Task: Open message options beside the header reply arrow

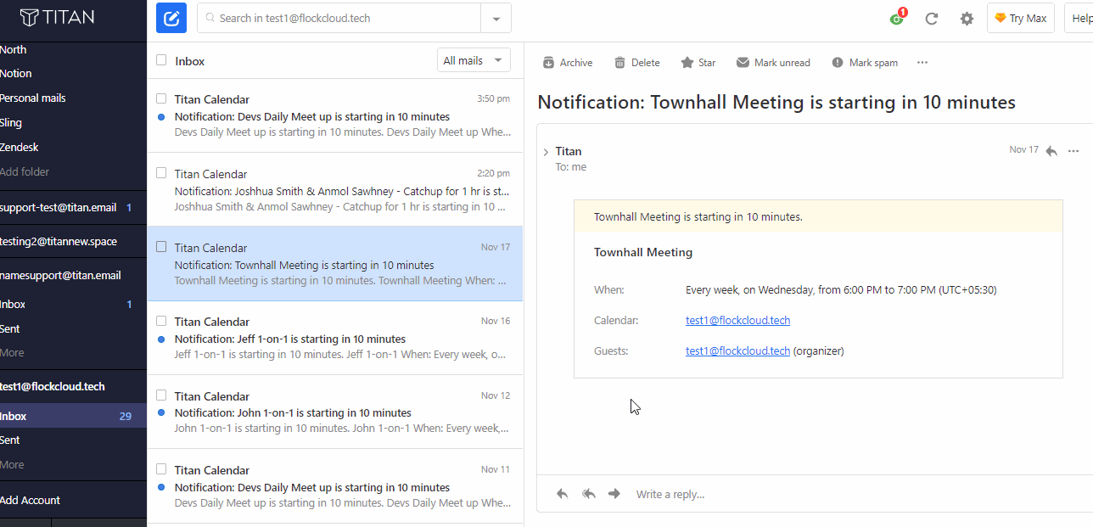Action: point(1074,151)
